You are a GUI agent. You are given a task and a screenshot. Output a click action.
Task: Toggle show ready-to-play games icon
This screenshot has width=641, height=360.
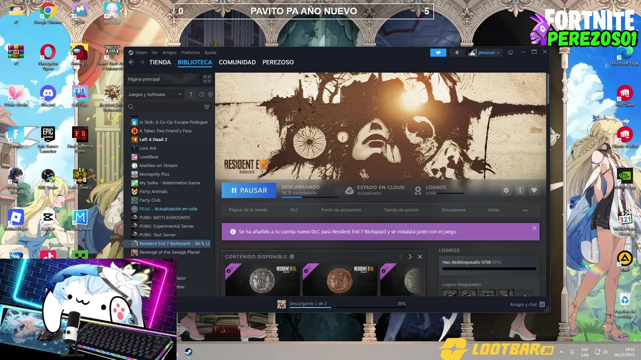(x=210, y=94)
